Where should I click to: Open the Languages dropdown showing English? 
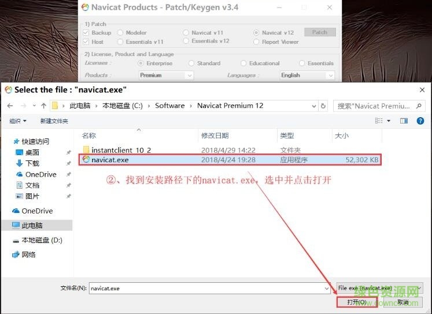tap(307, 75)
